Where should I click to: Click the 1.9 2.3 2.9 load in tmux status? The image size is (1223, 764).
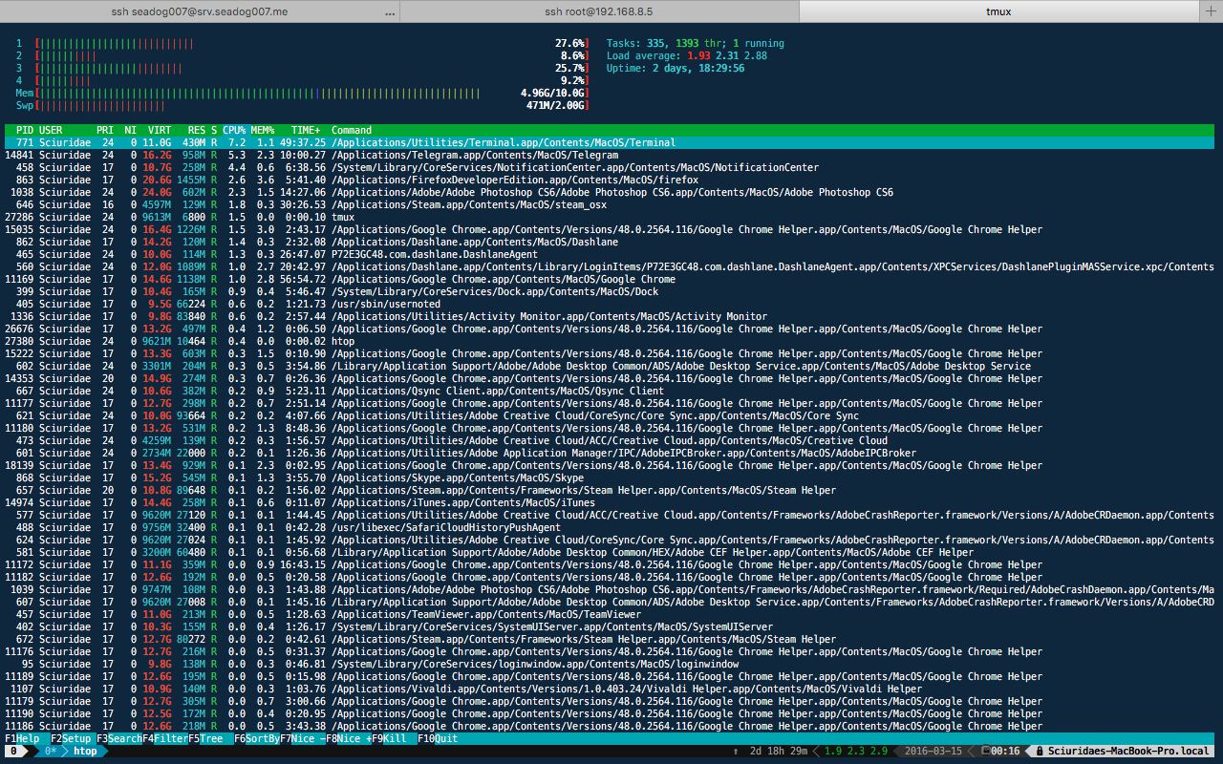click(x=856, y=751)
